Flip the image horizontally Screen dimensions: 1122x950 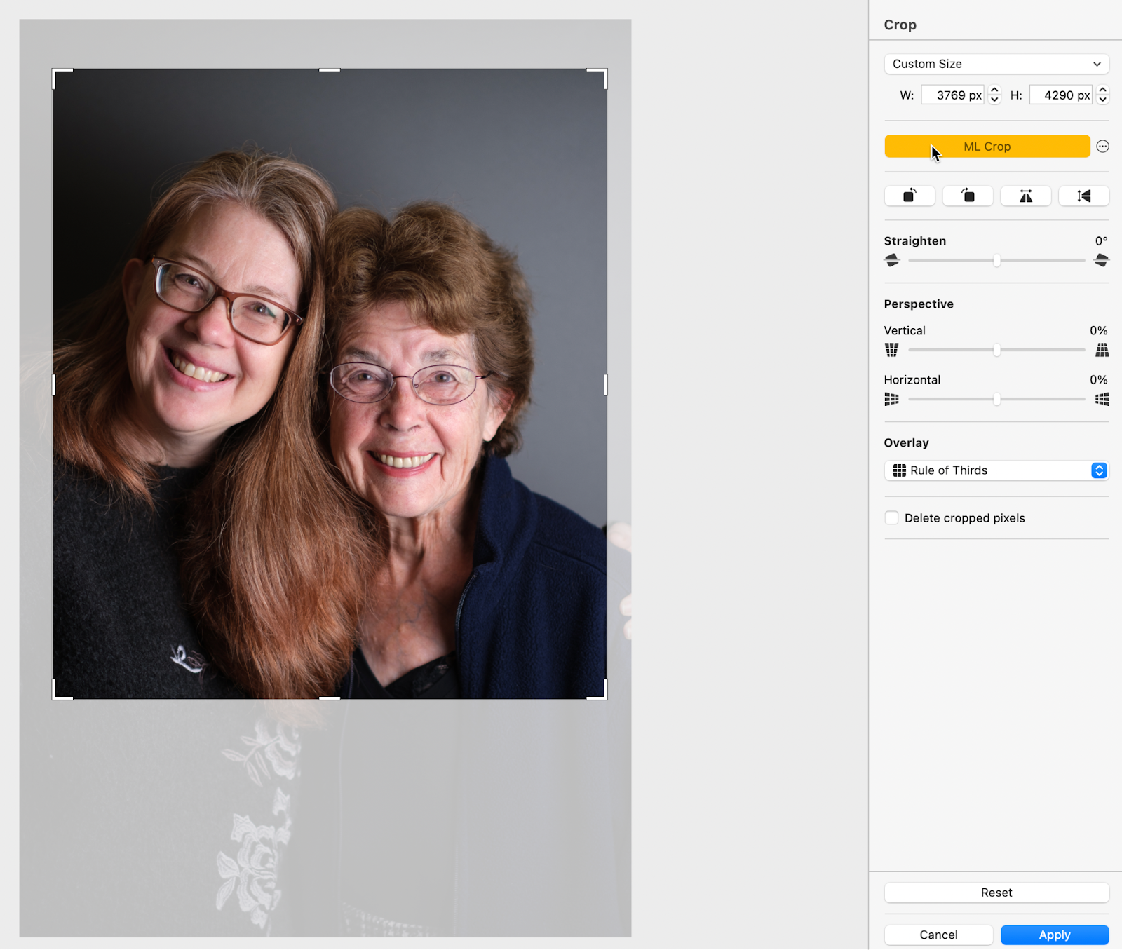click(x=1025, y=196)
